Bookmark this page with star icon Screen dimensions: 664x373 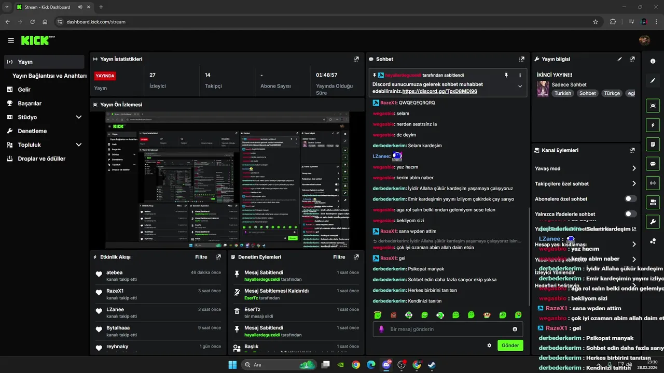tap(596, 22)
